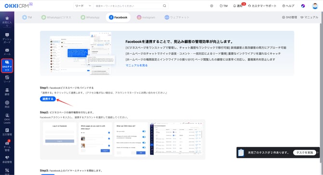Click the OKKI CRM logo

(18, 6)
